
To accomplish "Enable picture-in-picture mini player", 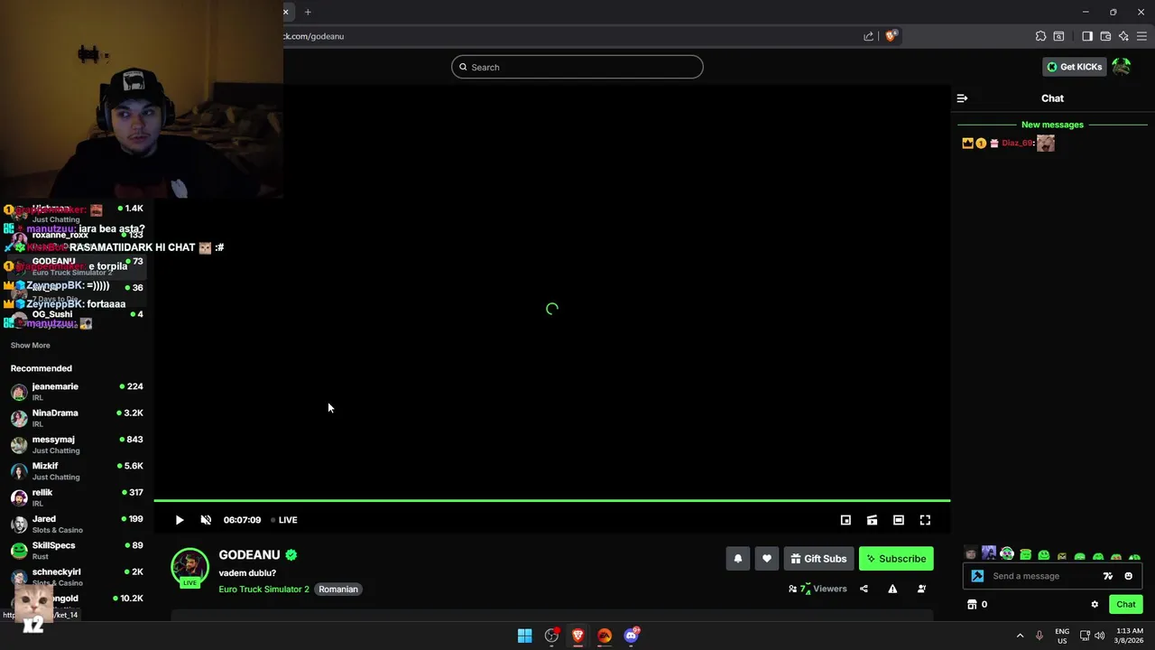I will tap(845, 520).
